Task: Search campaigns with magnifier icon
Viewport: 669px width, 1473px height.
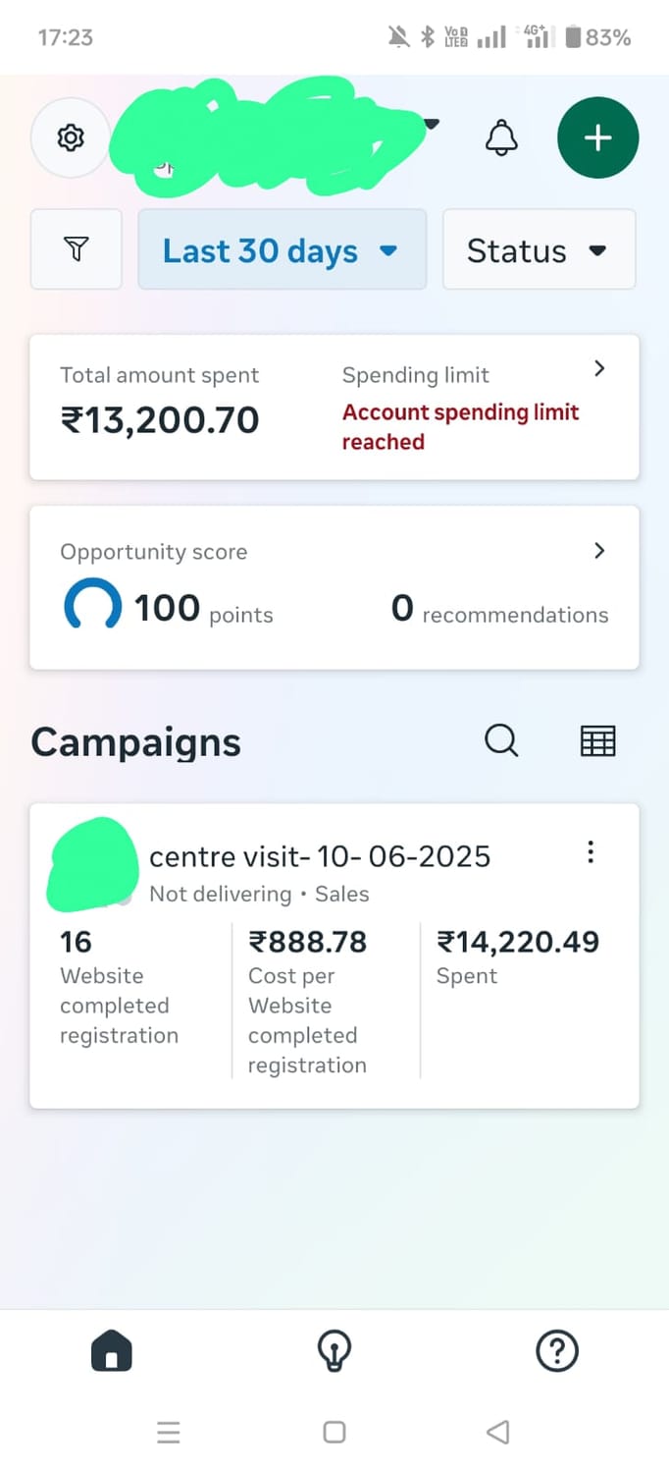Action: coord(501,741)
